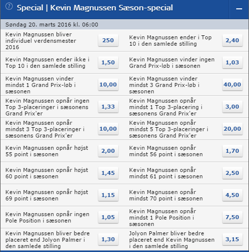Click 1,05 odds no Pole Position

click(108, 217)
